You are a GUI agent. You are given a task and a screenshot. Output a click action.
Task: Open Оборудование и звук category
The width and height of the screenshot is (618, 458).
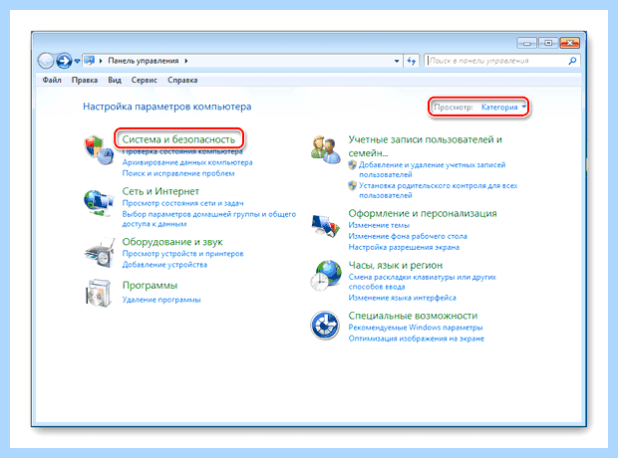(172, 242)
